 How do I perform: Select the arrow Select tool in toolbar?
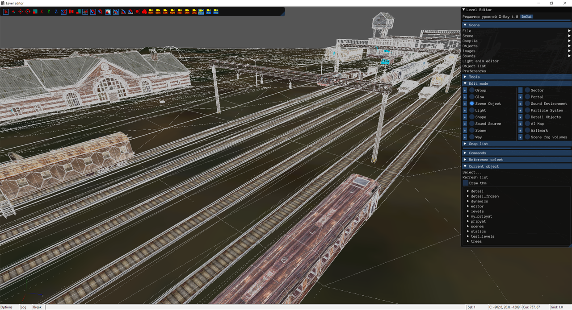coord(6,12)
